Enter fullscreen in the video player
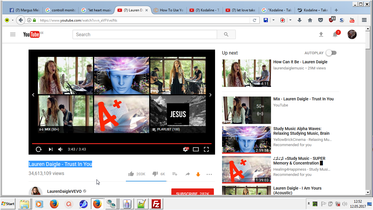373x210 pixels. point(206,149)
